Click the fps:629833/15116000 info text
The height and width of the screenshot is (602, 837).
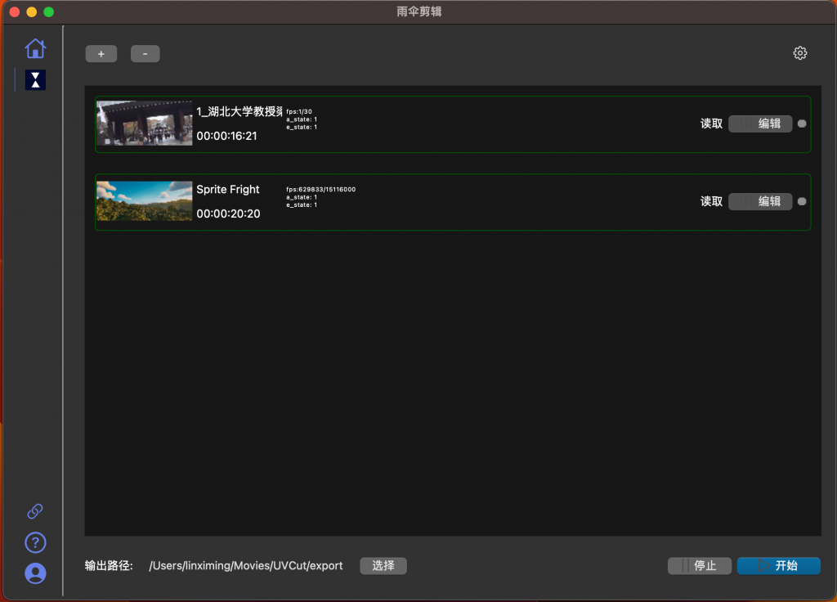pyautogui.click(x=320, y=189)
